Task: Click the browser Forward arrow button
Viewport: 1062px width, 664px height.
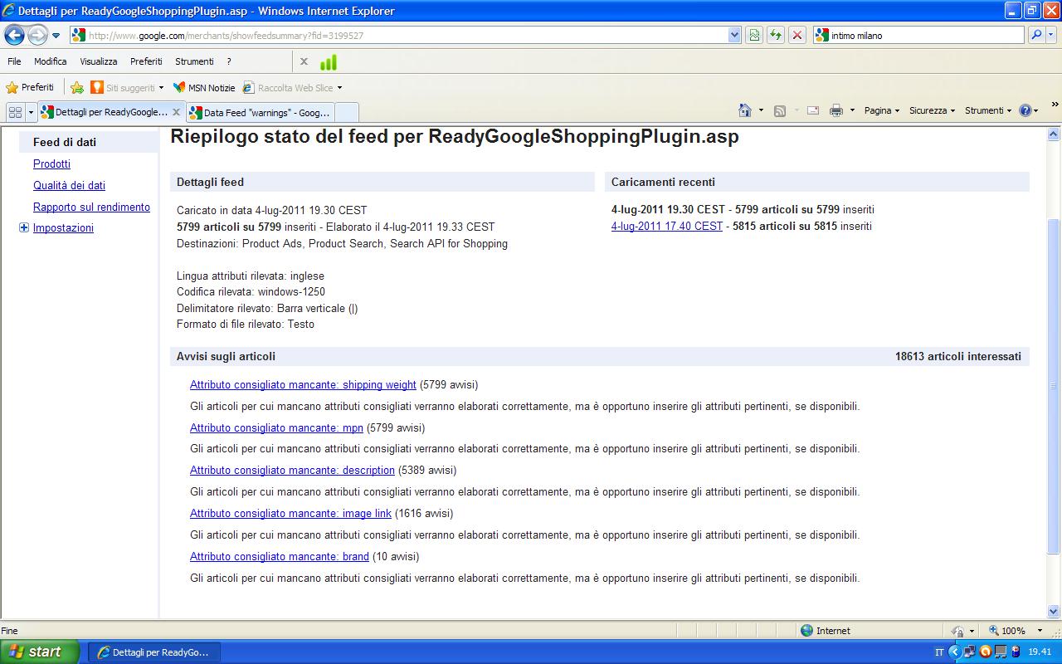Action: click(x=37, y=35)
